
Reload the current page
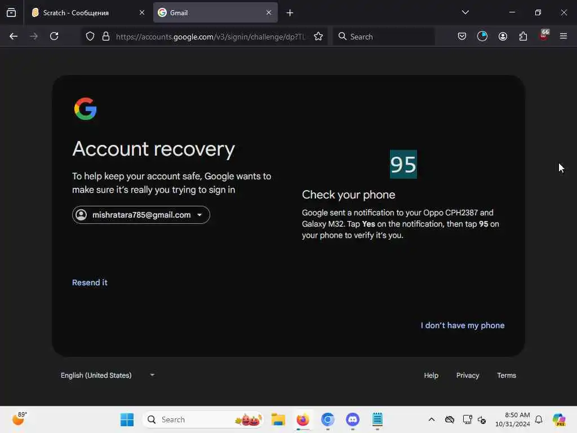tap(54, 36)
